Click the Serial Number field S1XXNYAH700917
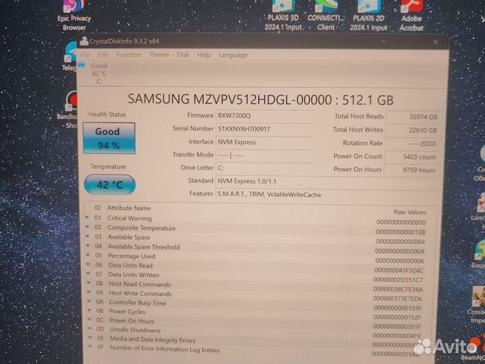 pyautogui.click(x=265, y=129)
